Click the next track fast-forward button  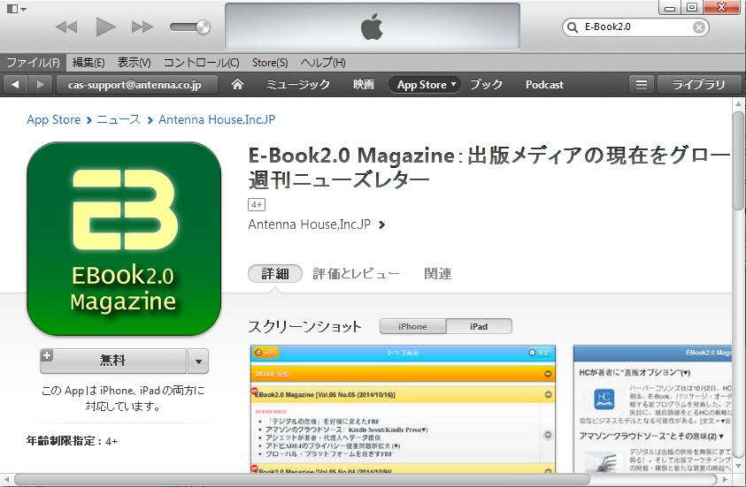pos(142,27)
